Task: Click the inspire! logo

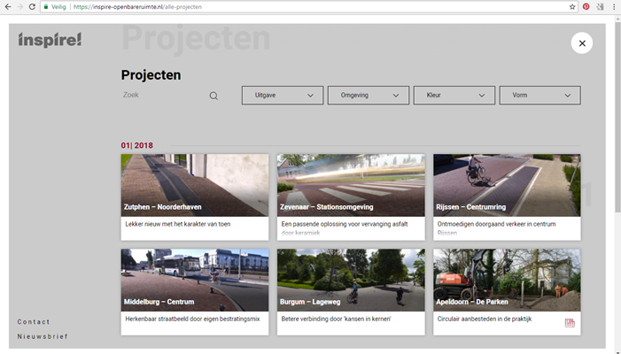Action: (50, 40)
